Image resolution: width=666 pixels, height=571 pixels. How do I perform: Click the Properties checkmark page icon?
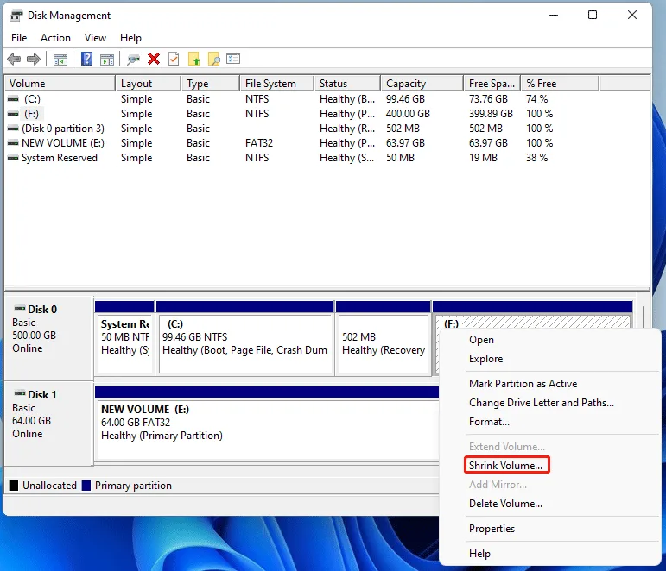(174, 59)
